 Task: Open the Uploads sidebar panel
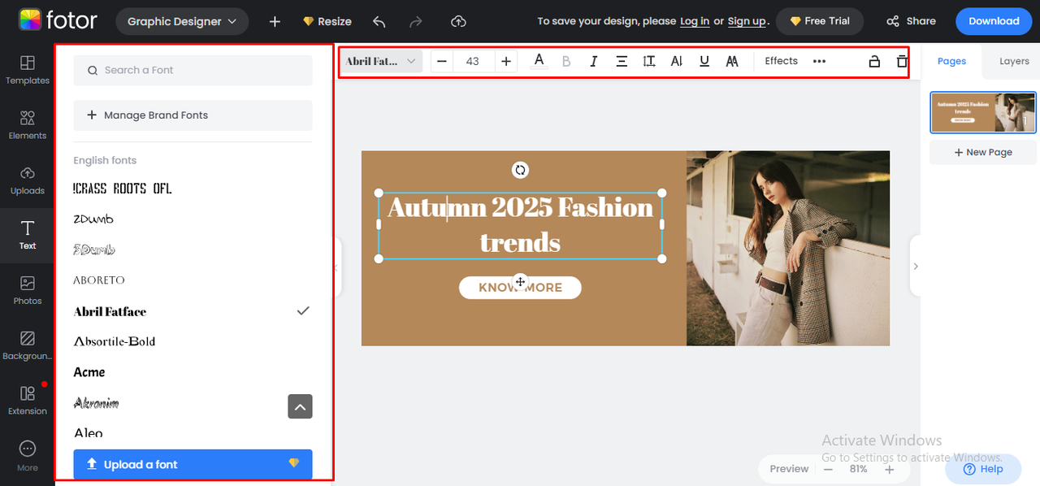(28, 180)
